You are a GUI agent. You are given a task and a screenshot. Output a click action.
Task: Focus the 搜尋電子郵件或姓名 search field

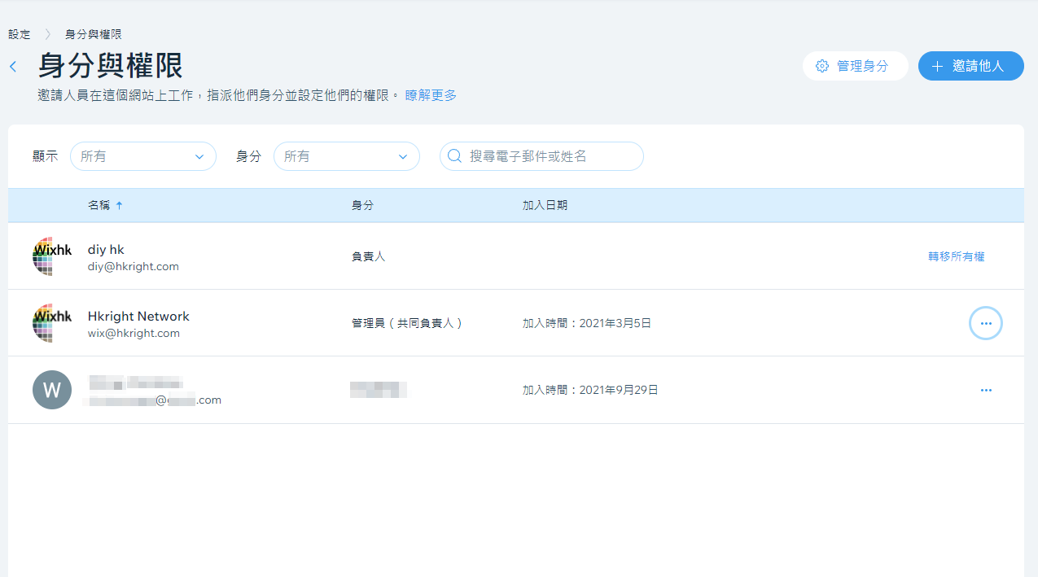coord(550,156)
